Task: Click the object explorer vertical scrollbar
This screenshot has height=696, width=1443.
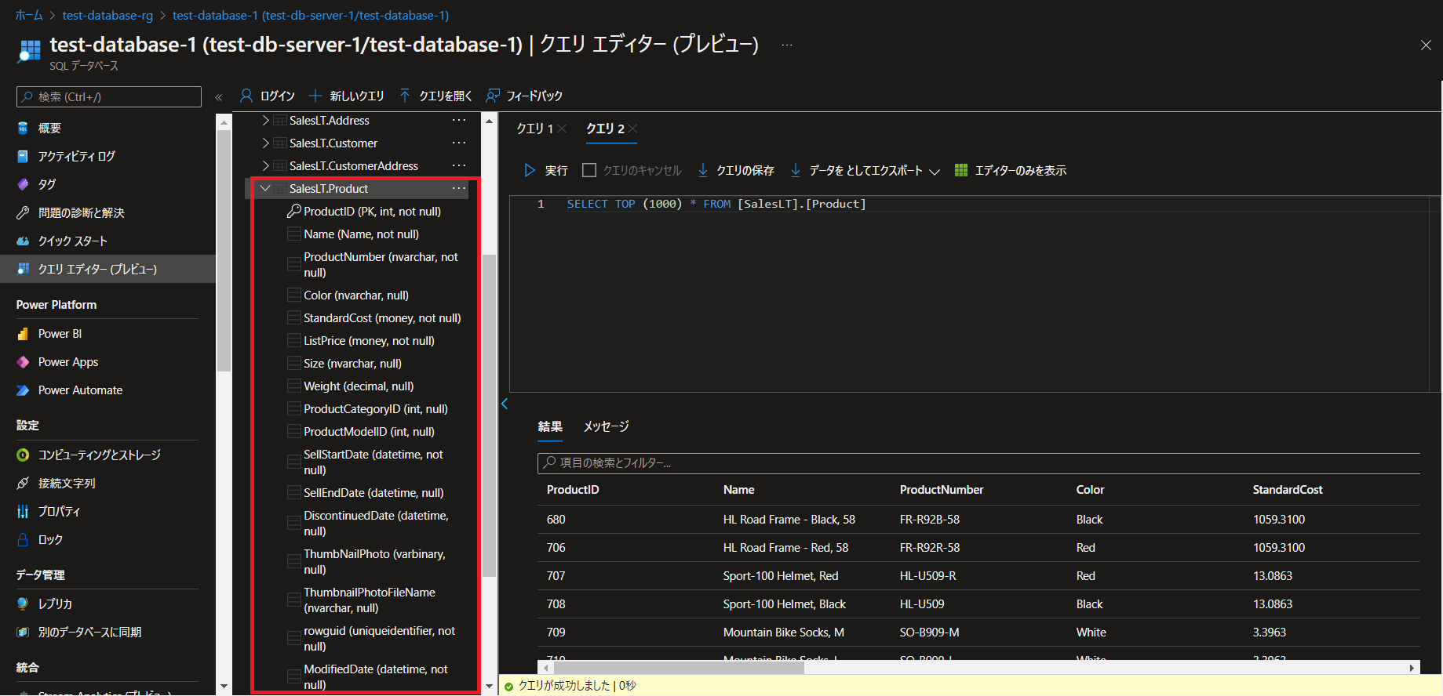Action: 490,415
